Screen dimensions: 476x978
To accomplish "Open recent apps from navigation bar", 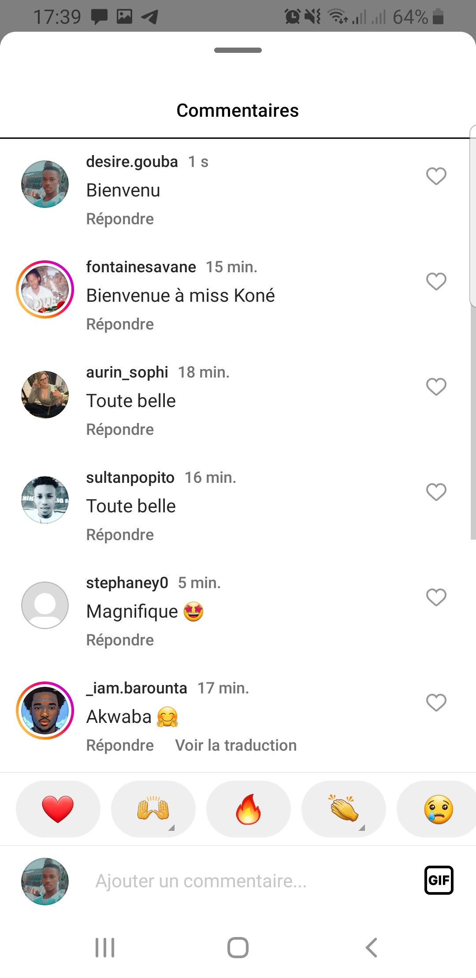I will pyautogui.click(x=105, y=947).
